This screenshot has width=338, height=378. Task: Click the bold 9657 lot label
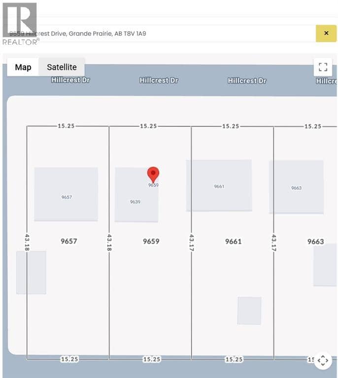[x=69, y=241]
